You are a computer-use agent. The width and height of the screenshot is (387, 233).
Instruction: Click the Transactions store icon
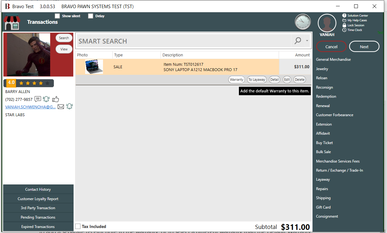tap(12, 22)
